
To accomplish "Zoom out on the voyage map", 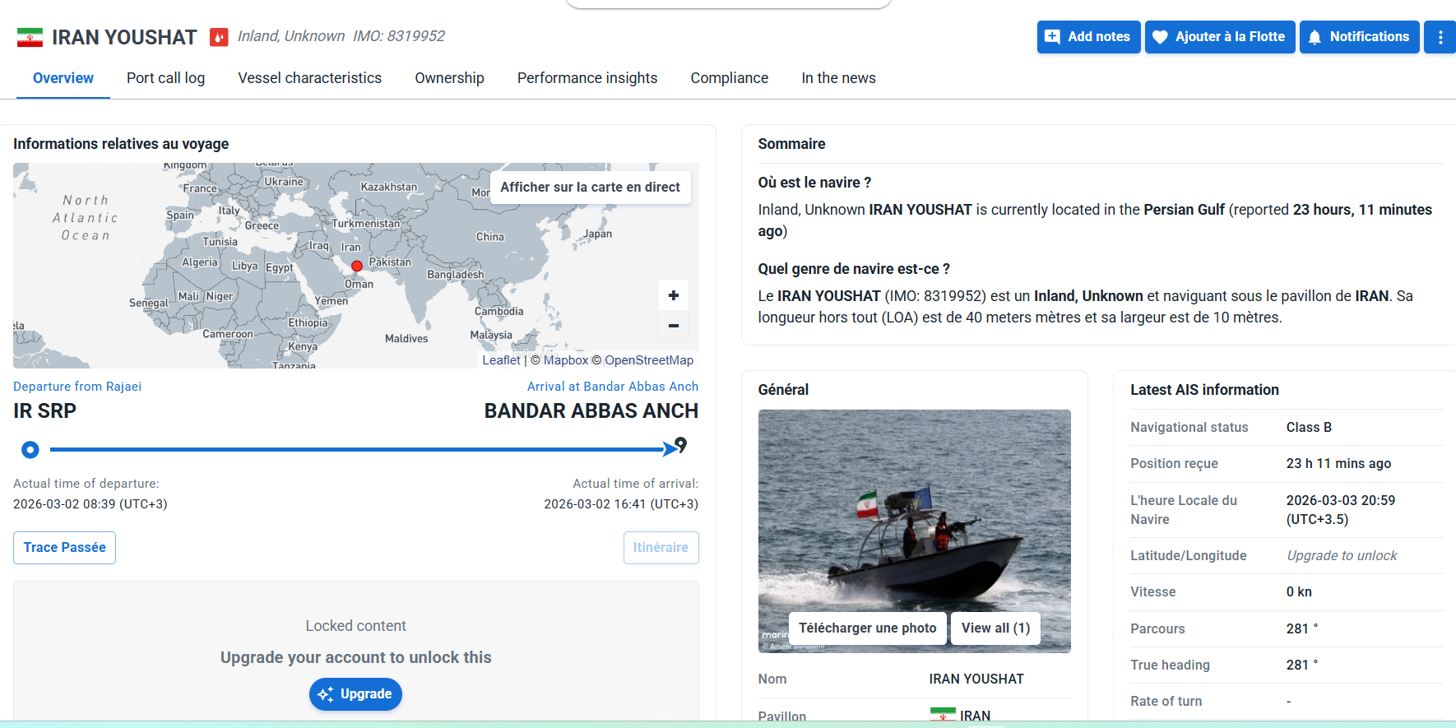I will coord(674,326).
